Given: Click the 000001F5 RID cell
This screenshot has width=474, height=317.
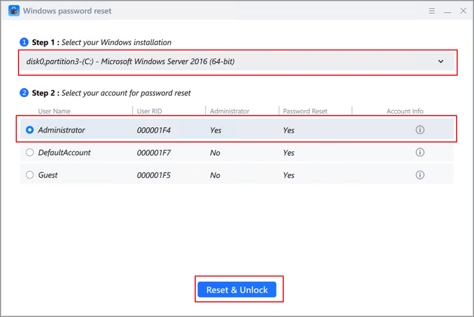Looking at the screenshot, I should (x=154, y=175).
